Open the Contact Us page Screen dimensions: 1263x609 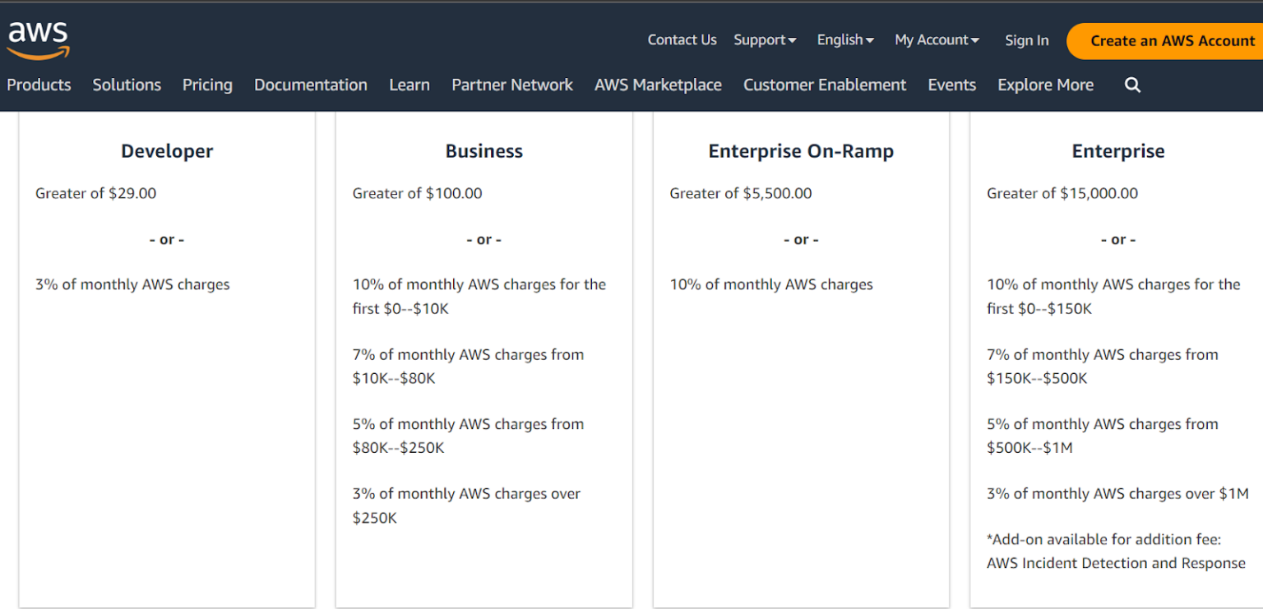[682, 39]
